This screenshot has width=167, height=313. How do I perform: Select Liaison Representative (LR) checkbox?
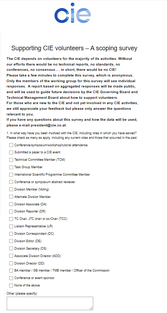click(11, 226)
